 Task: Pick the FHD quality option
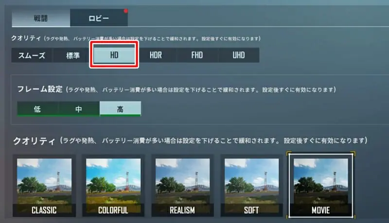click(197, 55)
